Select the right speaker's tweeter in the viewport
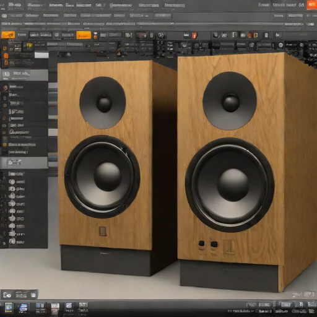317x317 pixels. coord(230,101)
